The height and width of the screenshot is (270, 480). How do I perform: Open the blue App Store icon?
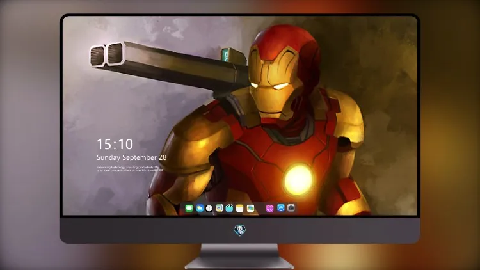coord(281,208)
